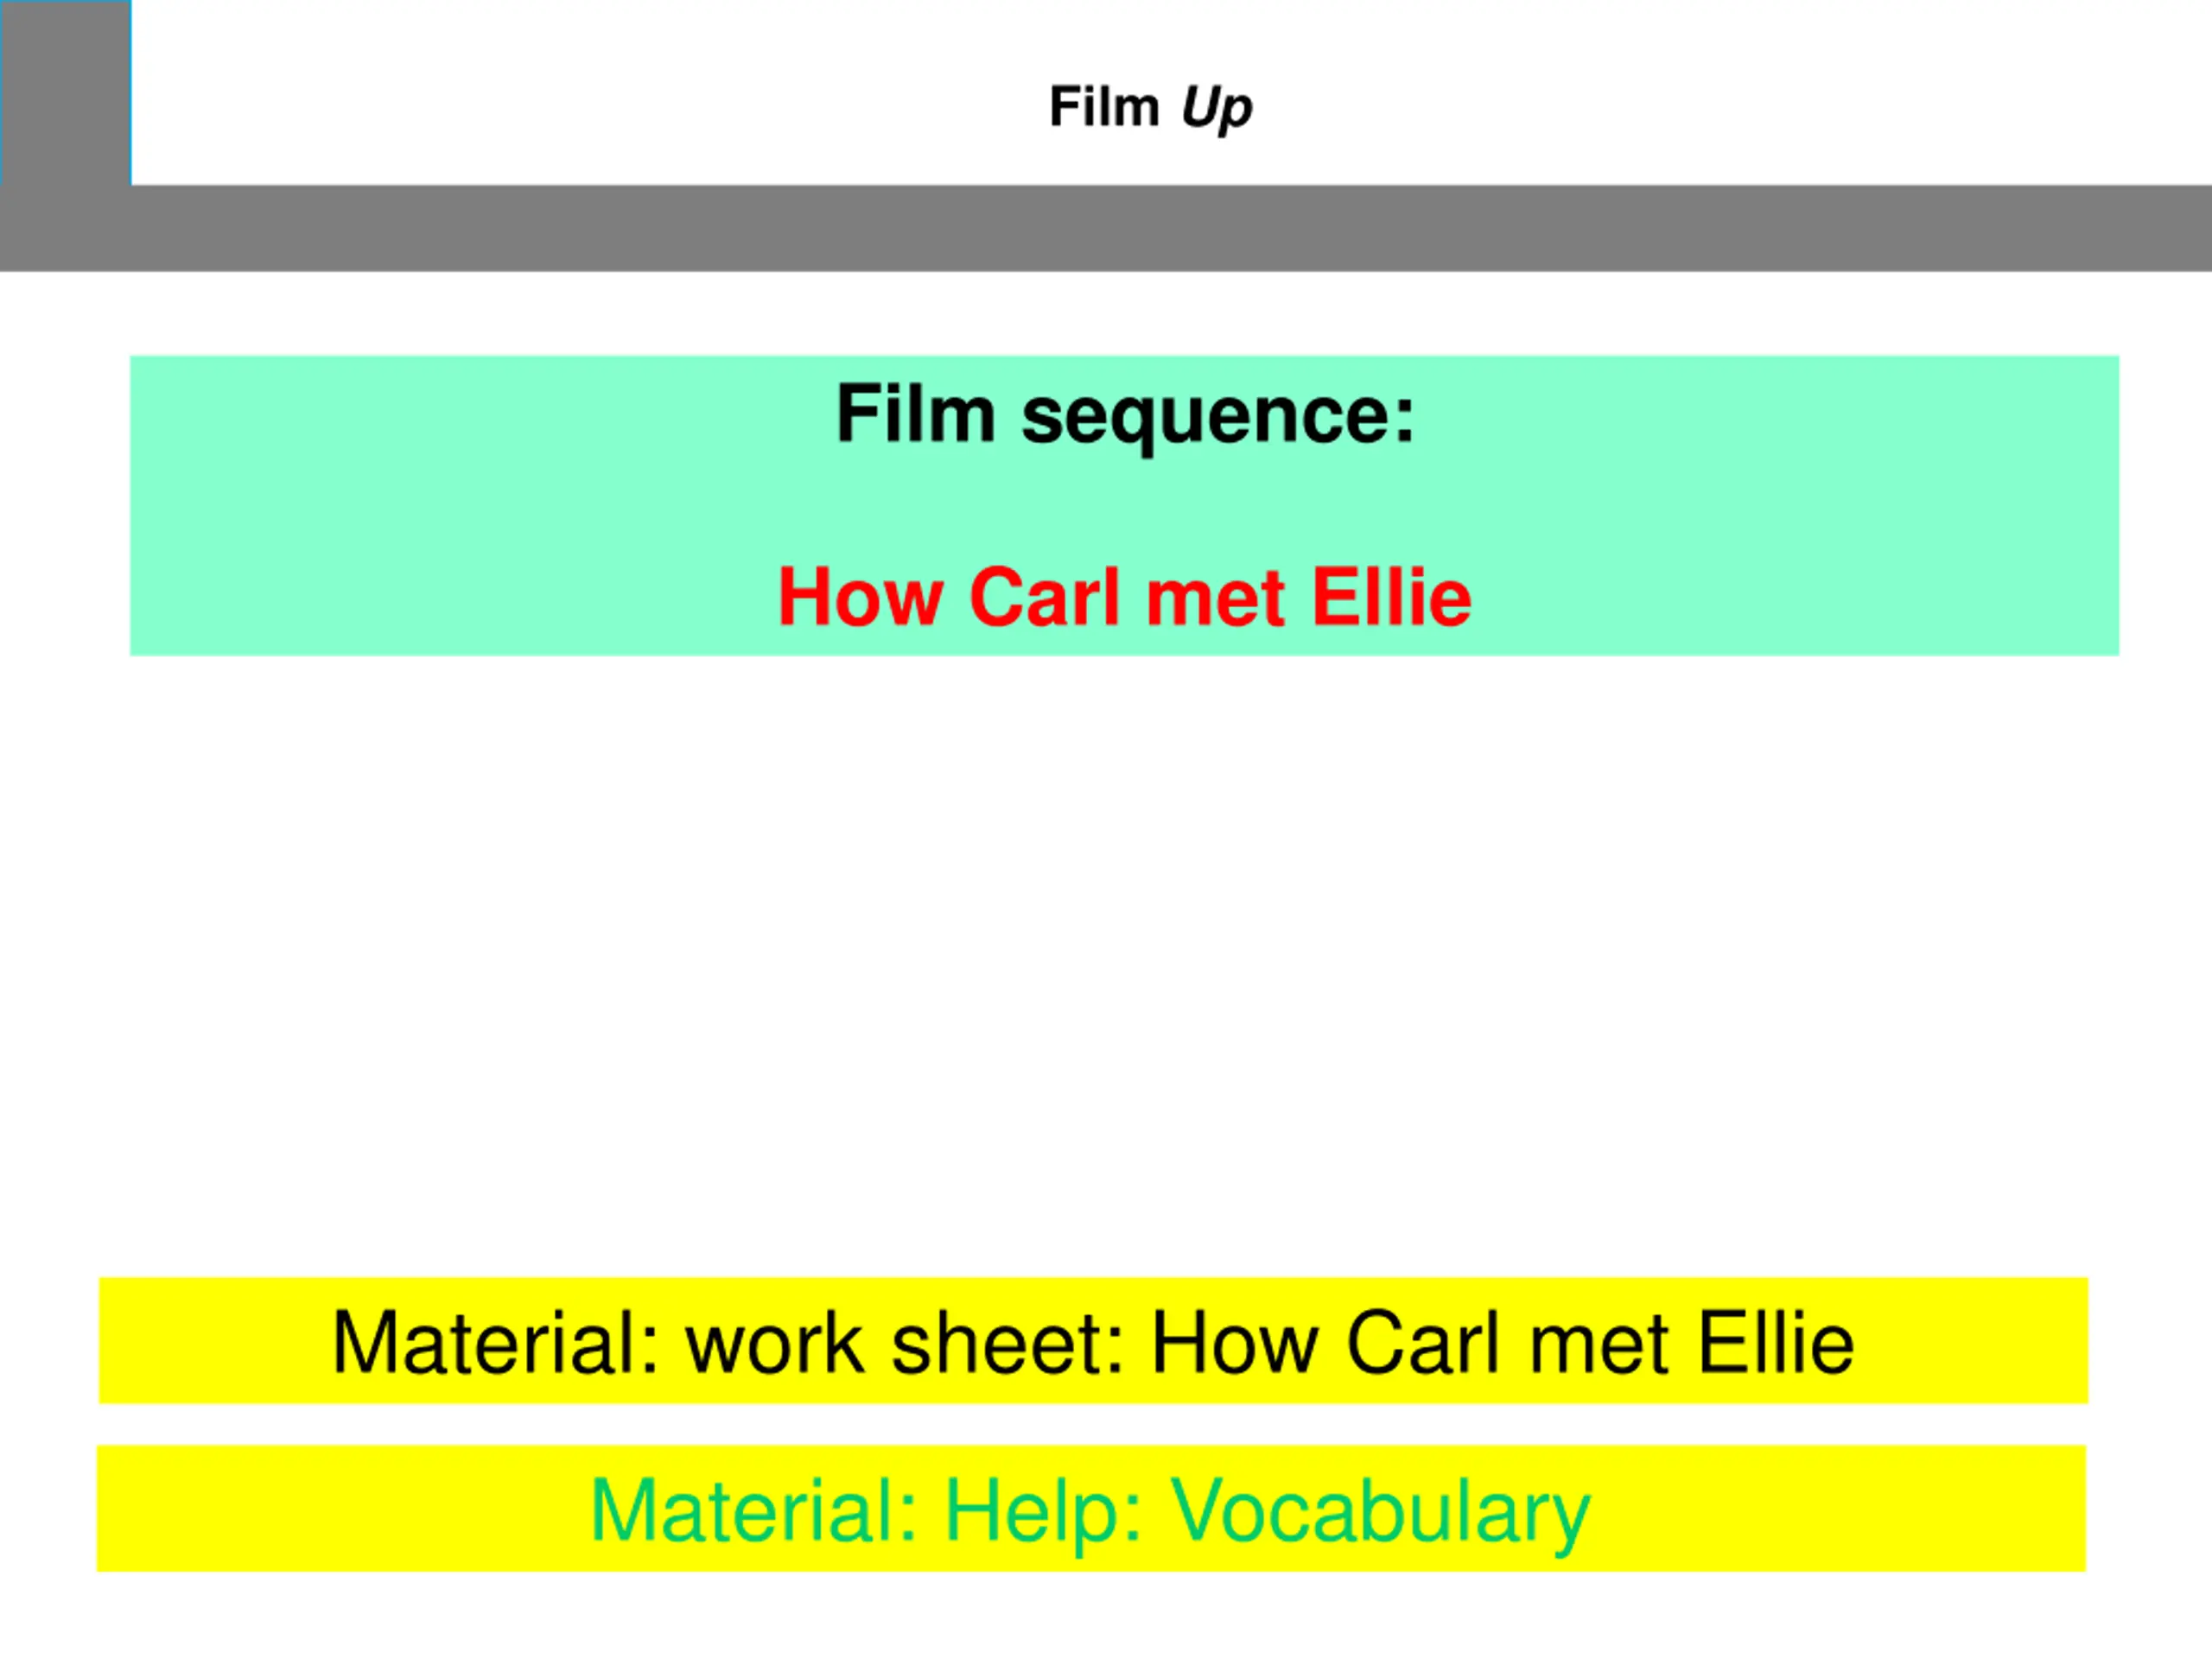The width and height of the screenshot is (2212, 1658).
Task: Click the word "Ellie" in red heading
Action: point(1391,597)
